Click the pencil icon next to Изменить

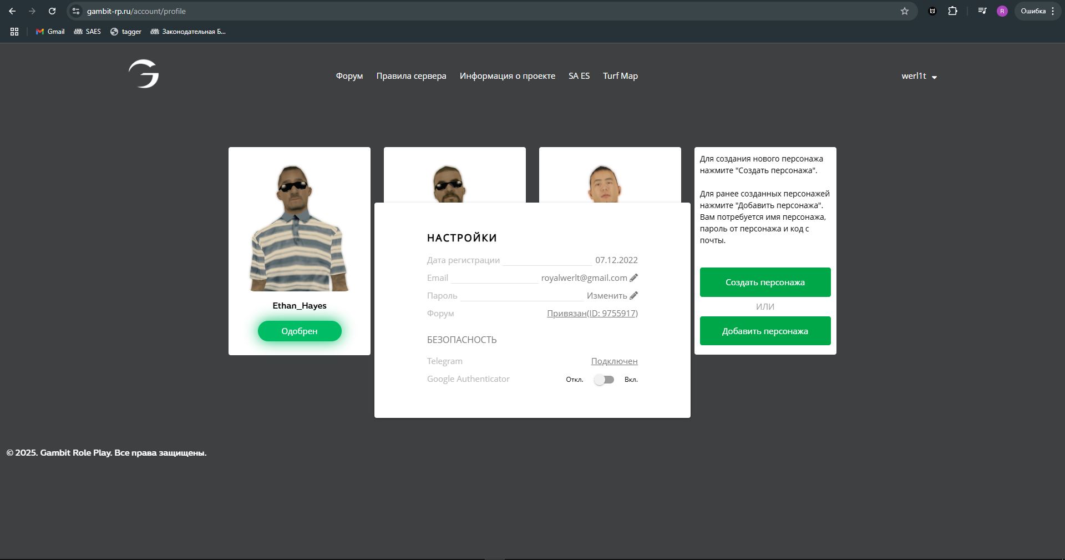tap(633, 295)
